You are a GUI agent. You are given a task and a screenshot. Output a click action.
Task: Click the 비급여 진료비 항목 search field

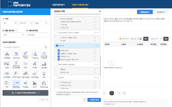(26, 47)
